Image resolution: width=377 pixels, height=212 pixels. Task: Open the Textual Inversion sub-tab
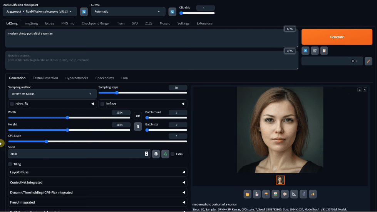[x=45, y=78]
